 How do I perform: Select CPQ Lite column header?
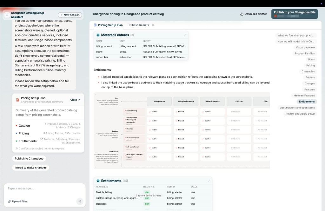(239, 101)
